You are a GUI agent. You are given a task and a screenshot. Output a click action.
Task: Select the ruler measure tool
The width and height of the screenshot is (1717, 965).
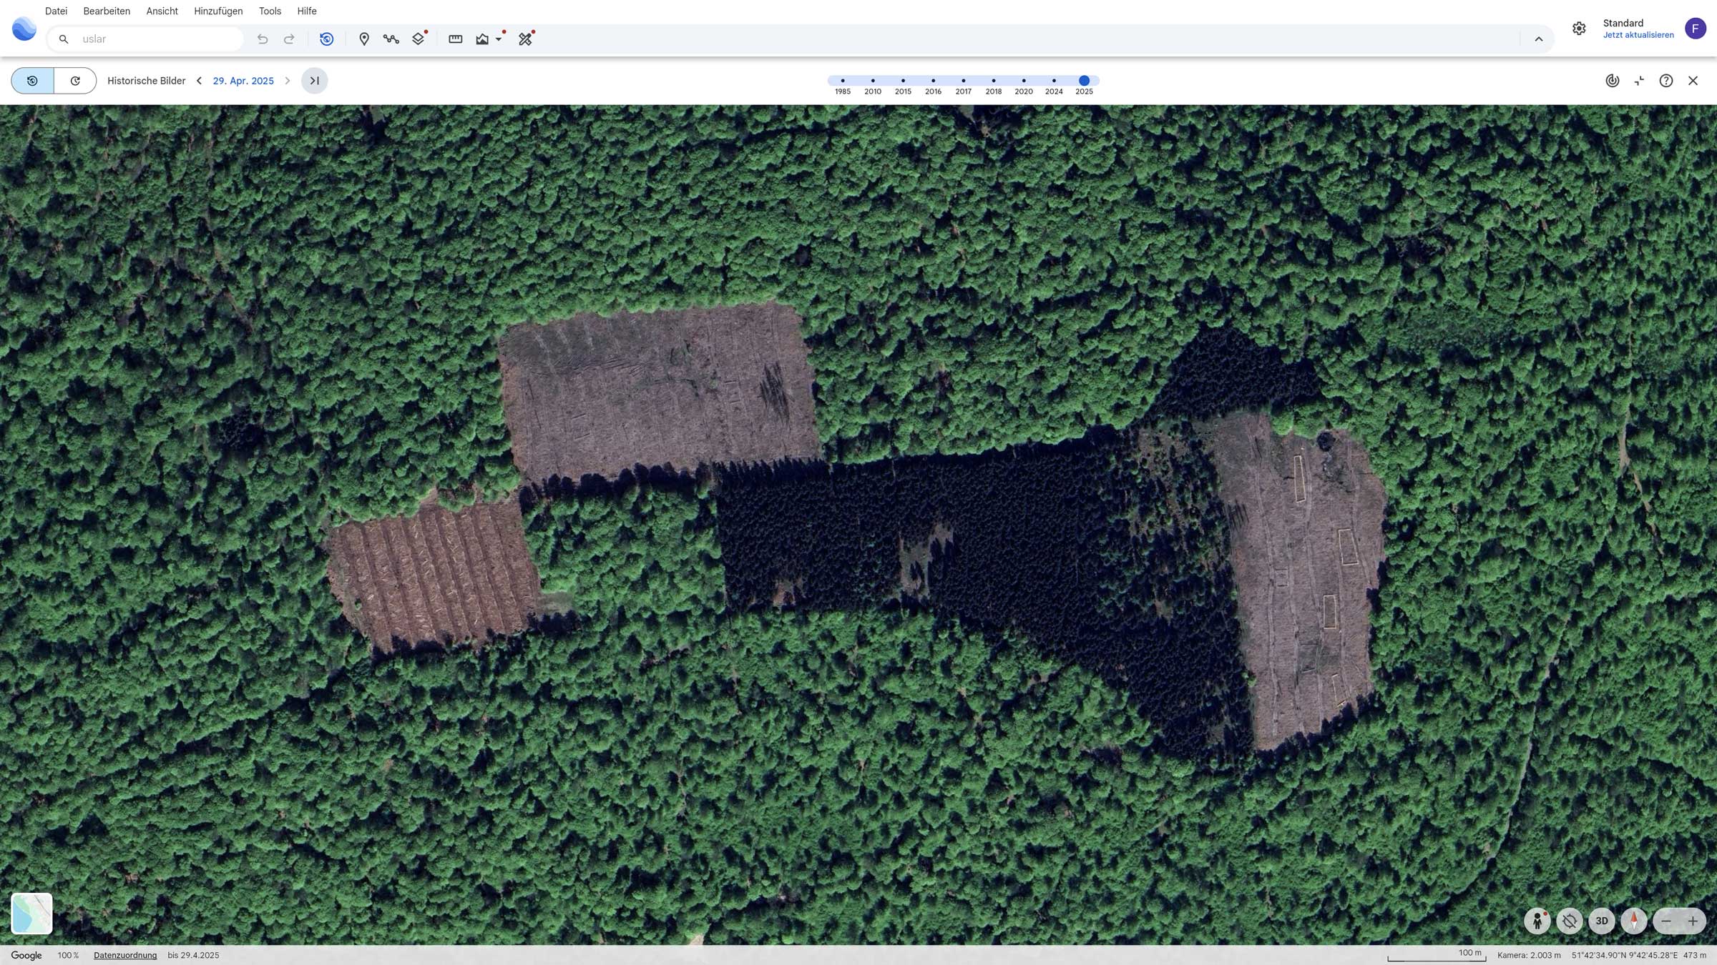[x=455, y=39]
